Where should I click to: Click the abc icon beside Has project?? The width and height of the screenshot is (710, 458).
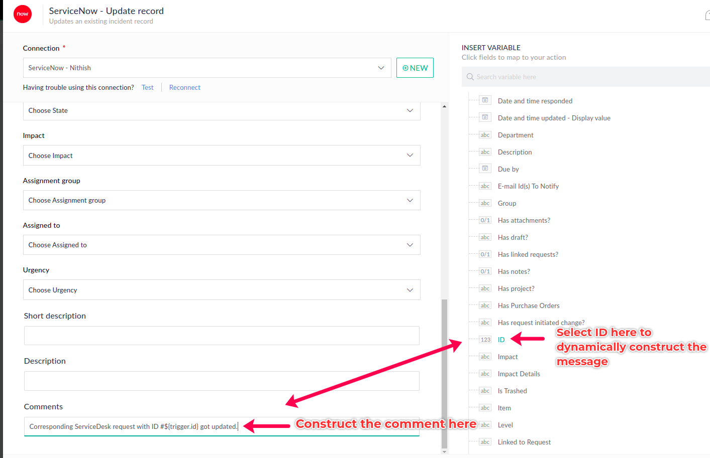point(485,288)
